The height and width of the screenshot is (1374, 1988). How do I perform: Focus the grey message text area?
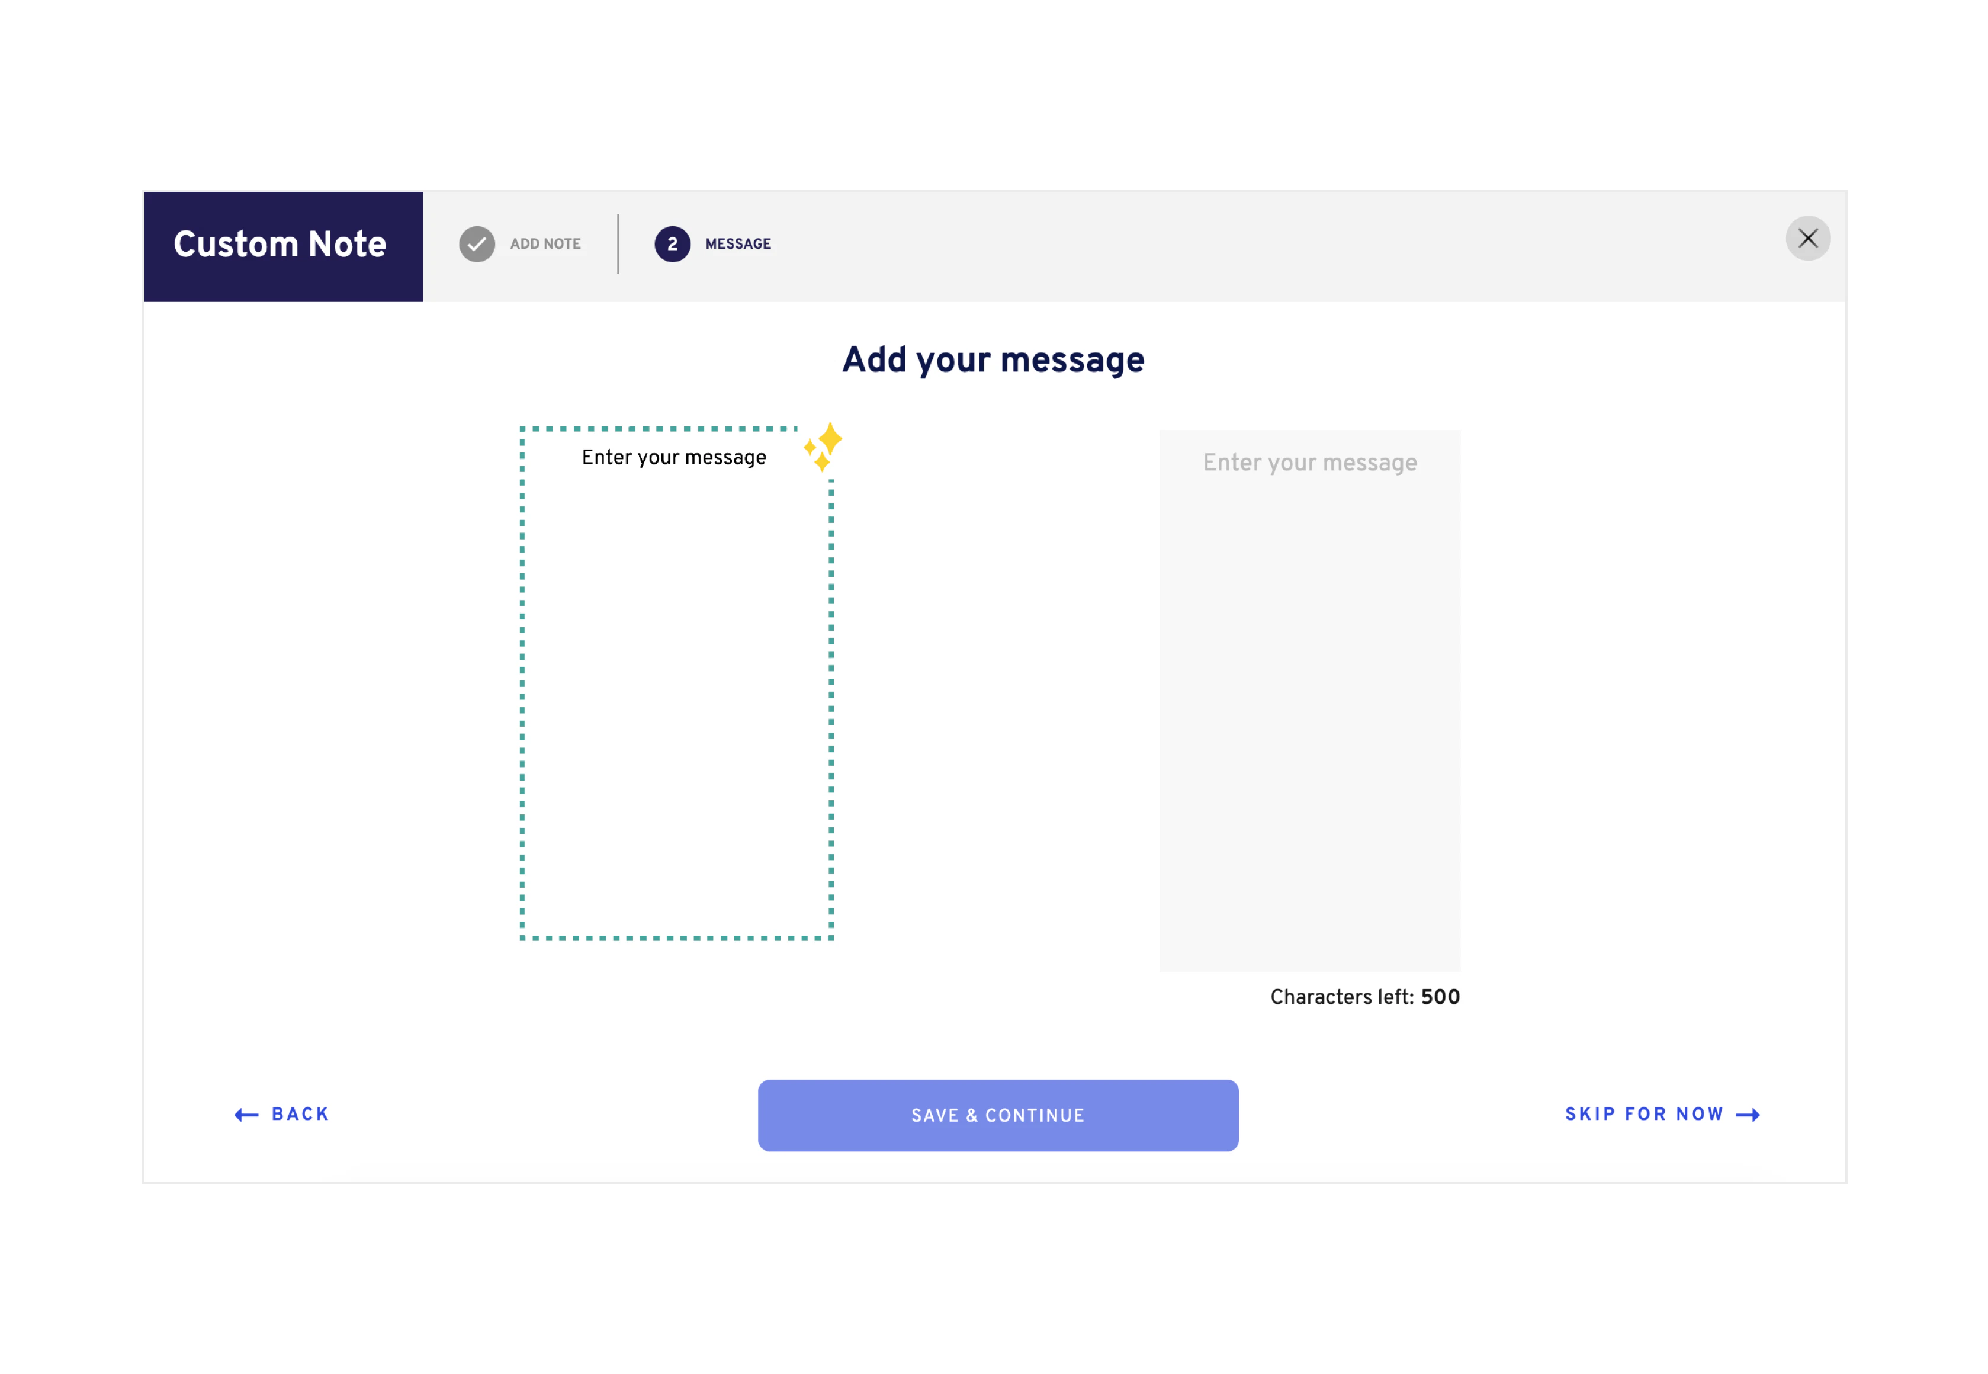[x=1309, y=701]
